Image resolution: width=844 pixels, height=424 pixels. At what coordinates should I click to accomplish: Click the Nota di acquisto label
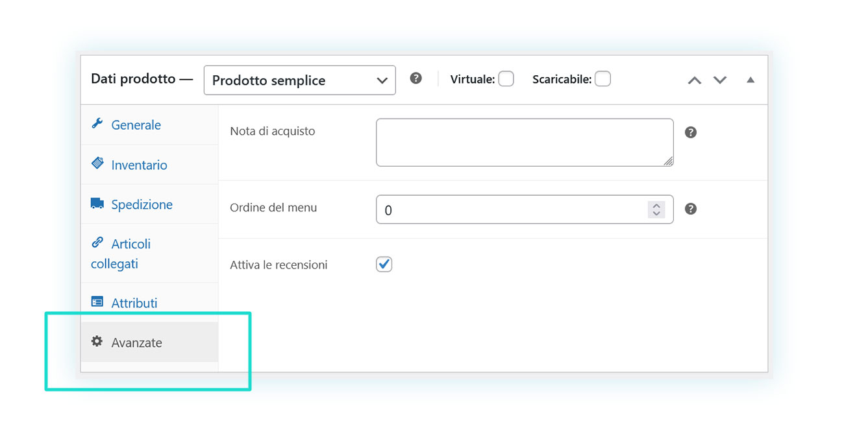(x=273, y=131)
